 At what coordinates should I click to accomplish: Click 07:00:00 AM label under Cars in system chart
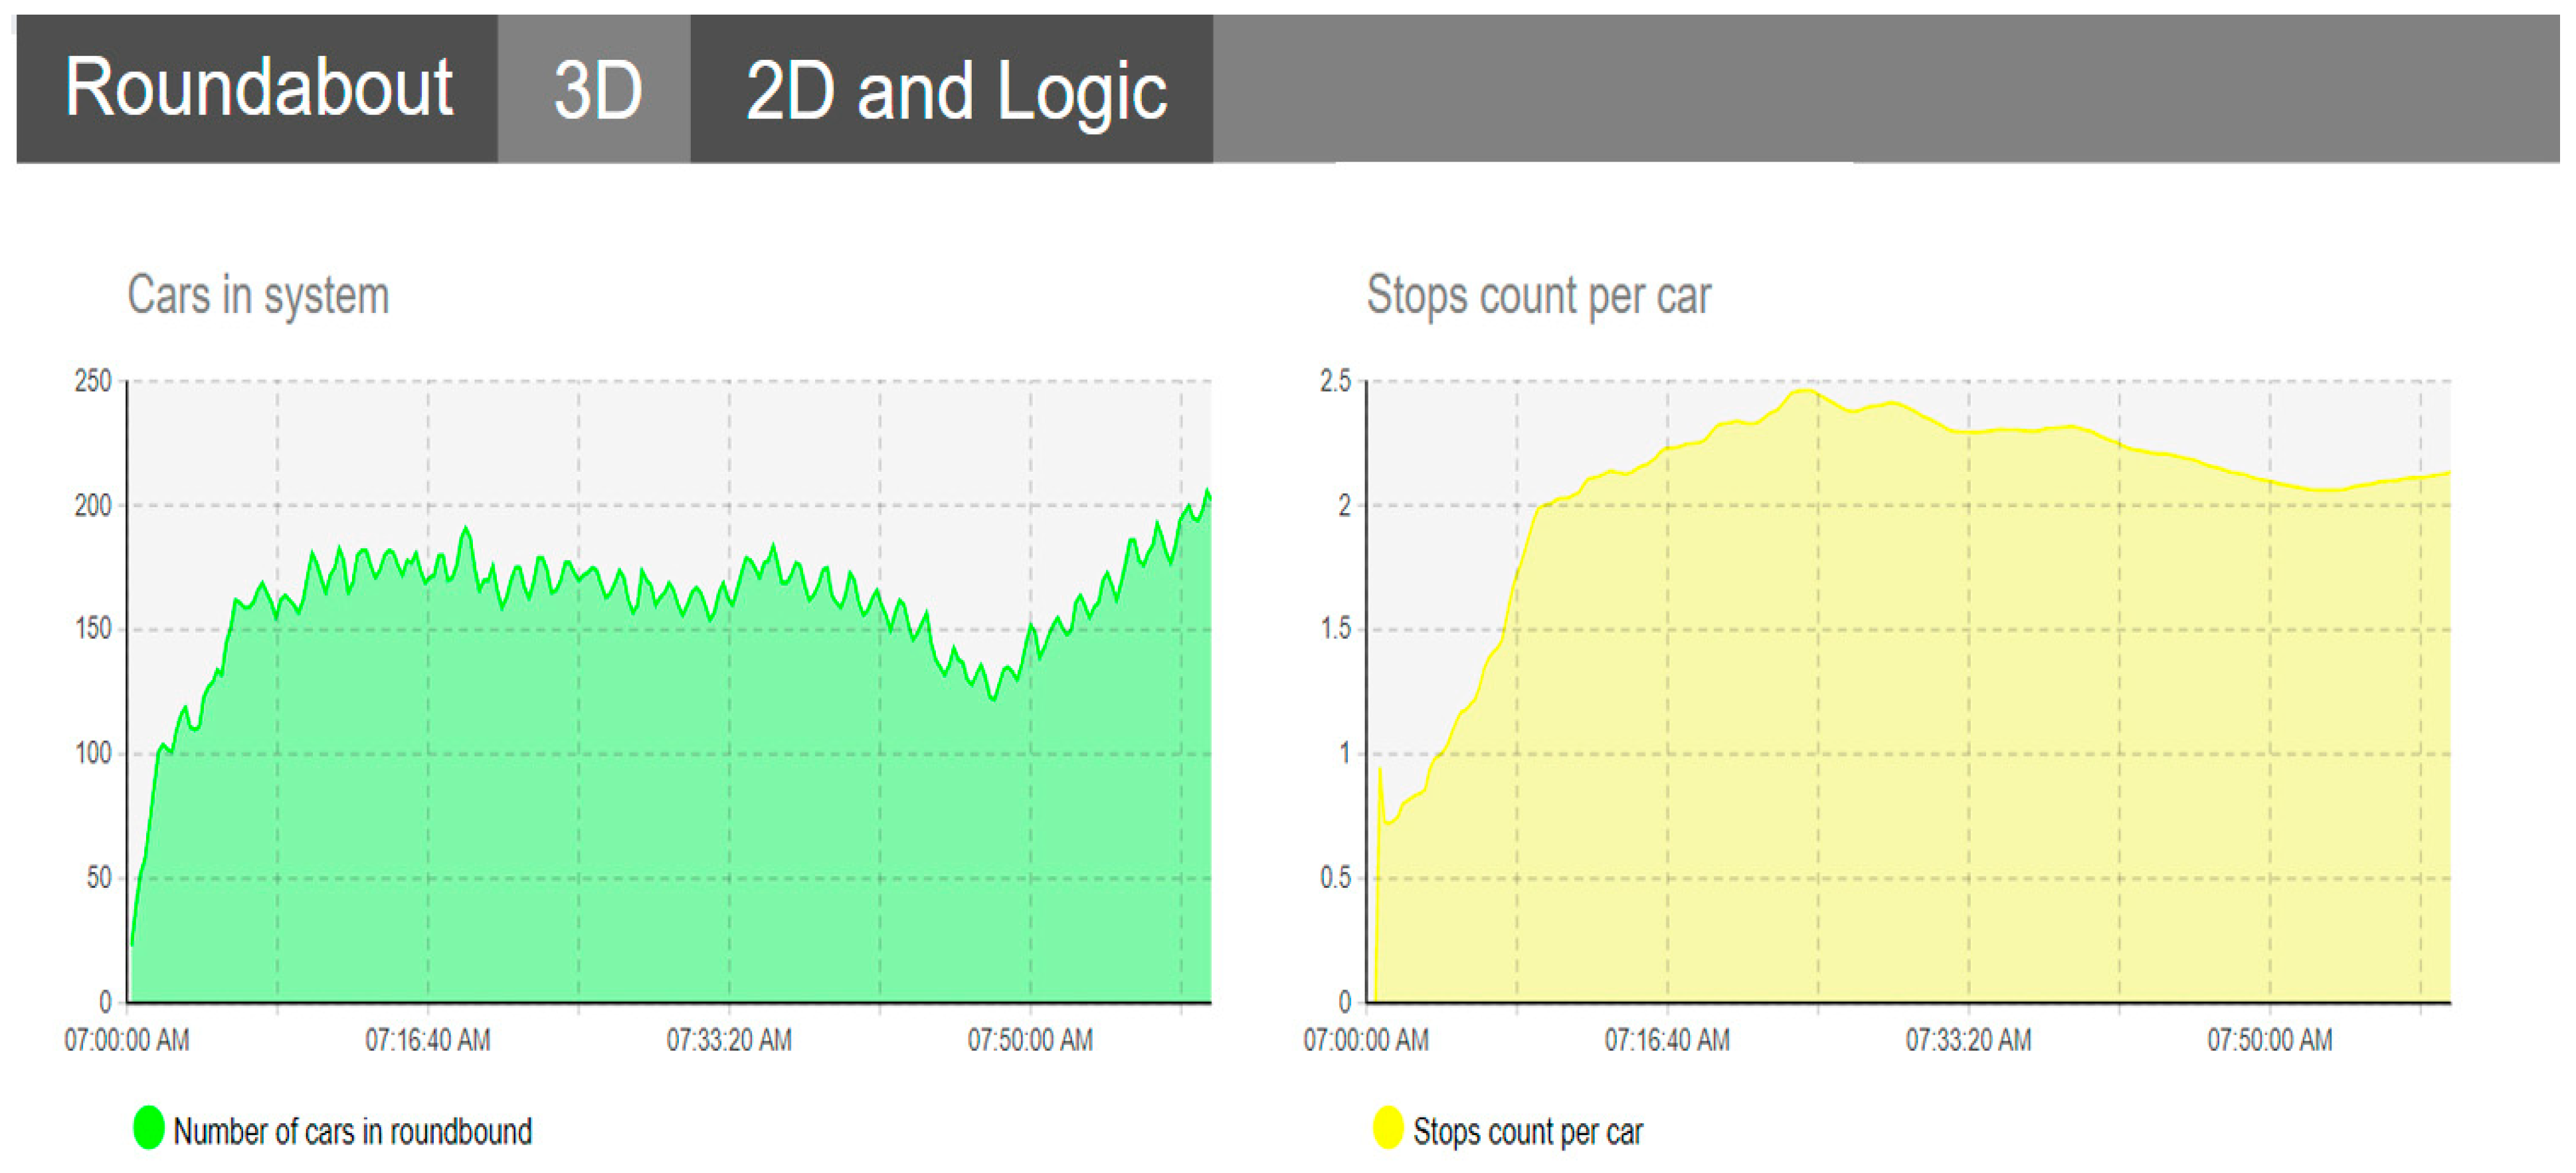click(x=126, y=1040)
